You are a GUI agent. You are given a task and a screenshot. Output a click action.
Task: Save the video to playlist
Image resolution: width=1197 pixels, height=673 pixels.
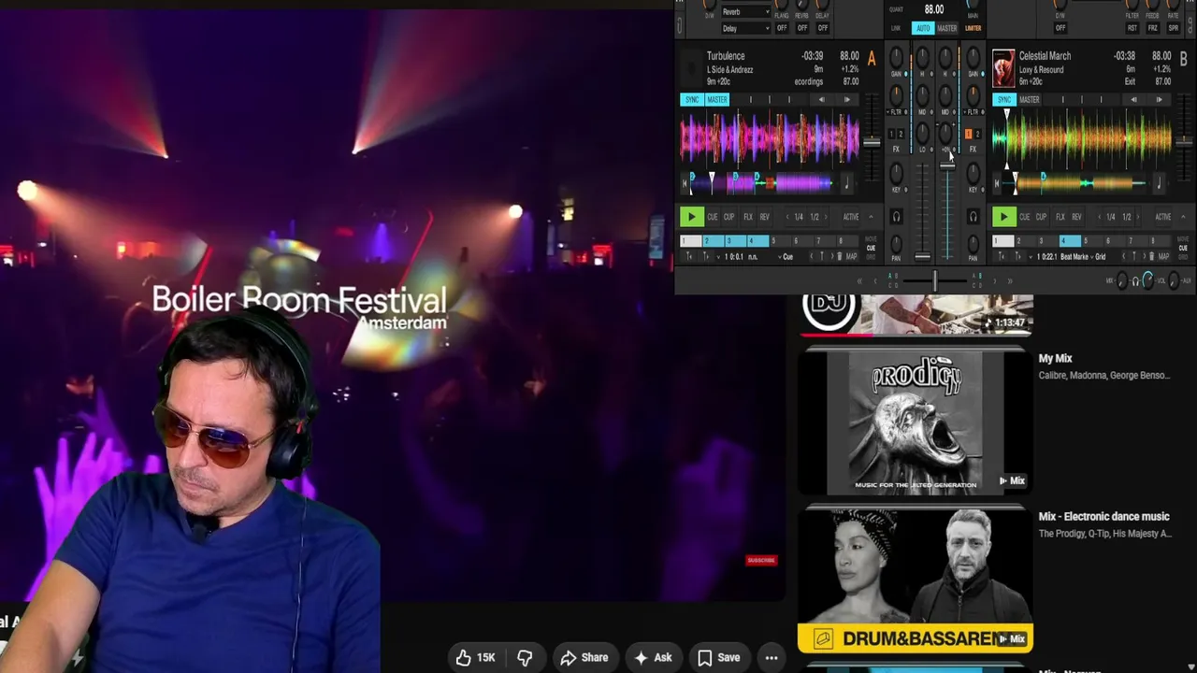click(x=719, y=657)
